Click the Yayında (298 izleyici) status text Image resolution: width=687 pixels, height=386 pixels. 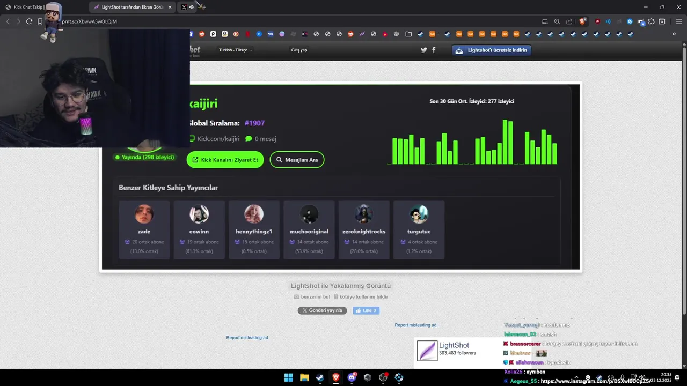point(144,157)
